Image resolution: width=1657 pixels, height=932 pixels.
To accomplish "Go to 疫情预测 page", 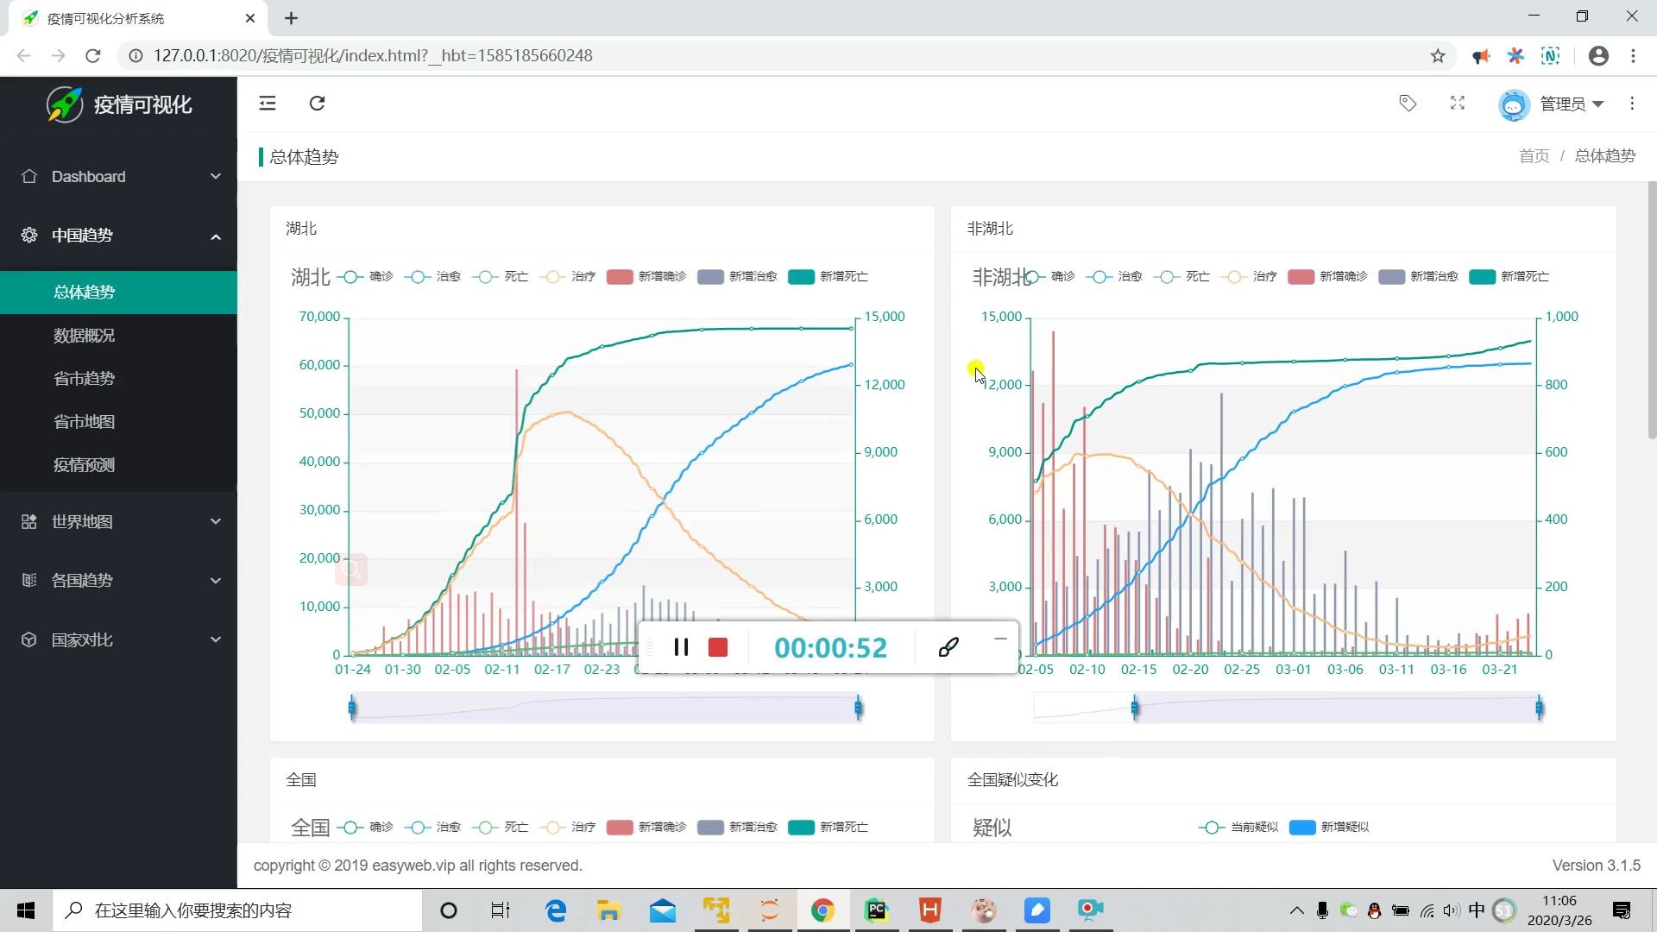I will point(118,464).
